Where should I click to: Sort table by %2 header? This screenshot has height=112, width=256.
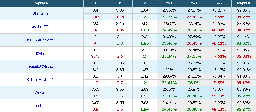pos(219,3)
